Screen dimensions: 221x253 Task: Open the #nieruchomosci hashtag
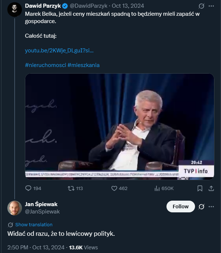[45, 65]
